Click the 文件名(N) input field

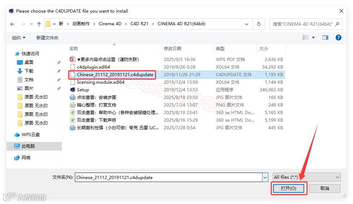pos(169,177)
